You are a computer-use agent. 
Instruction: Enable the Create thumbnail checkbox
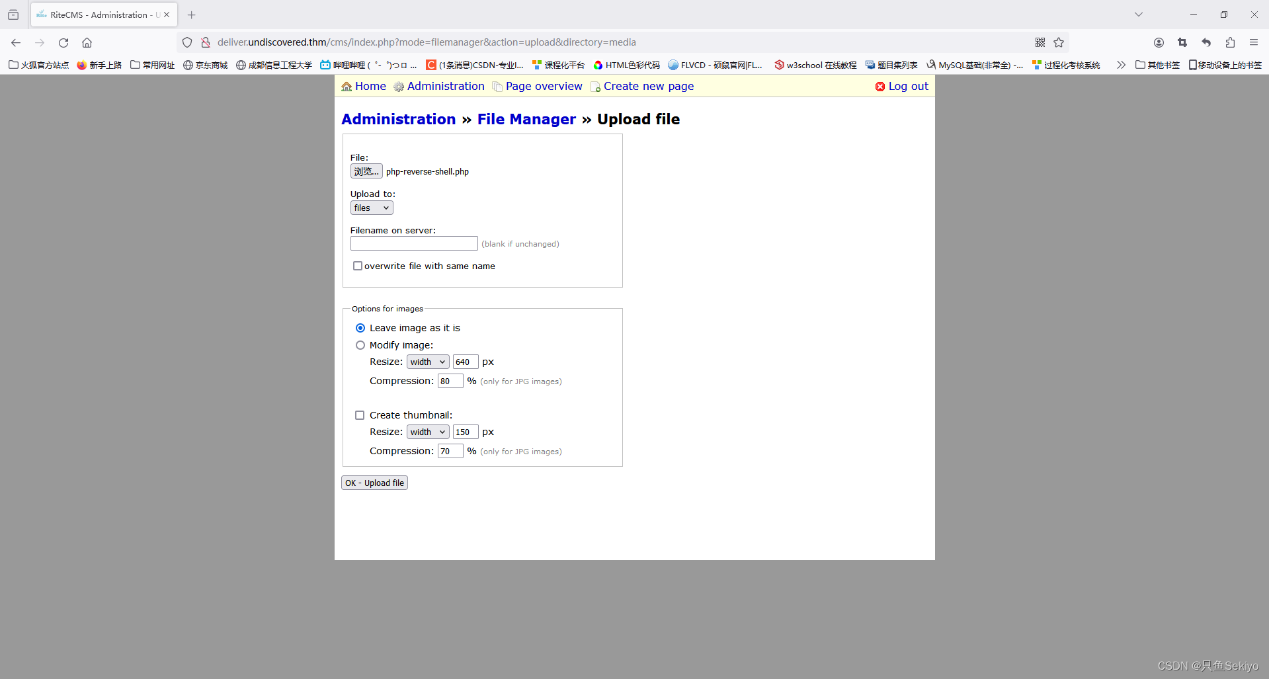(x=360, y=415)
